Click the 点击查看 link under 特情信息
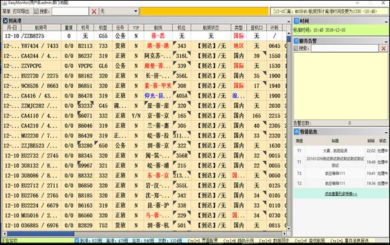Image resolution: width=390 pixels, height=245 pixels. [x=340, y=194]
